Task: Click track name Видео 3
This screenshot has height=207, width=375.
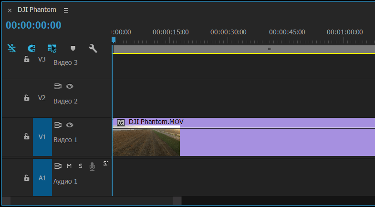Action: point(65,62)
